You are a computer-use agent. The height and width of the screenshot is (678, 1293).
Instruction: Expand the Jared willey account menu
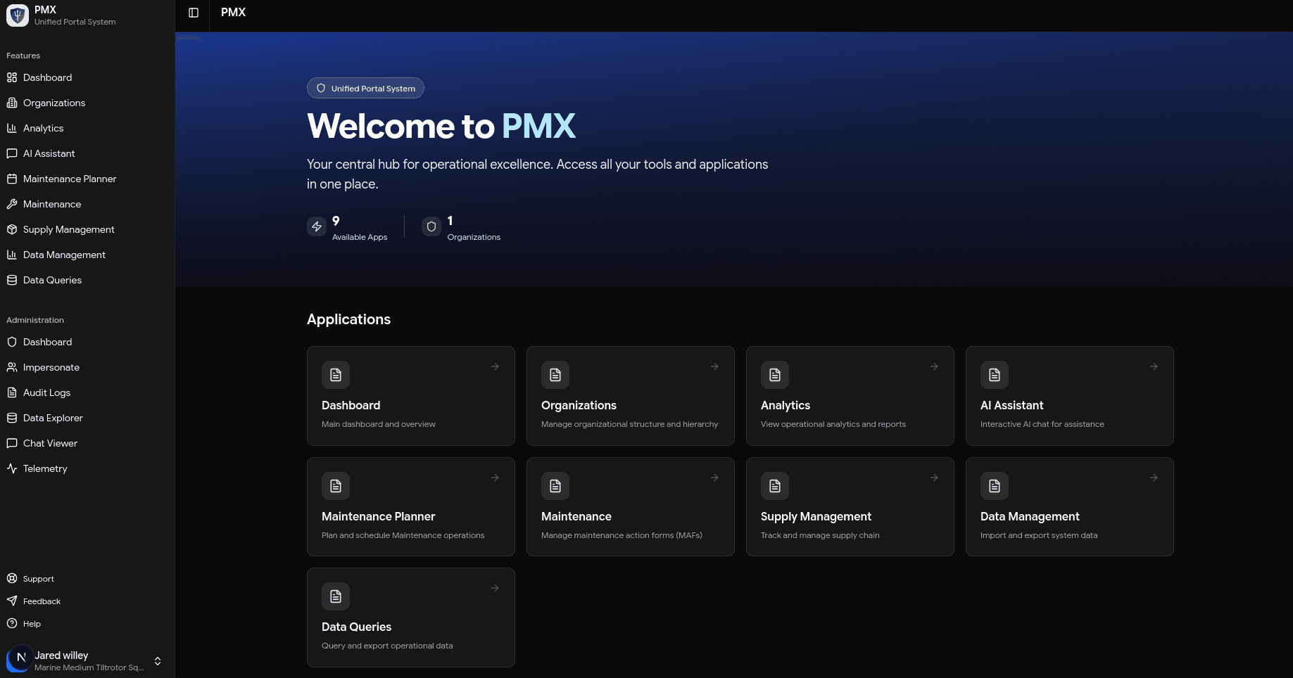(158, 660)
